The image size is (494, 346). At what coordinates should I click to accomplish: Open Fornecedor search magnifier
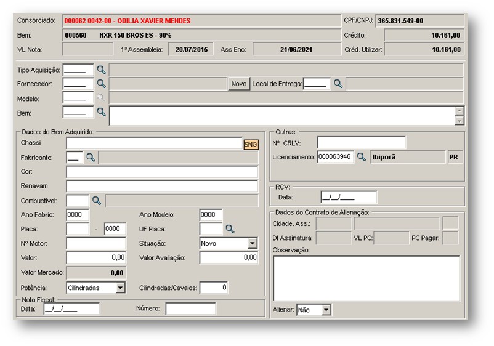[x=101, y=84]
